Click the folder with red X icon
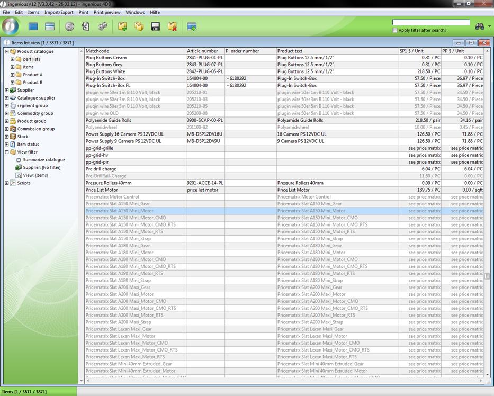Viewport: 494px width, 396px height. pos(172,26)
